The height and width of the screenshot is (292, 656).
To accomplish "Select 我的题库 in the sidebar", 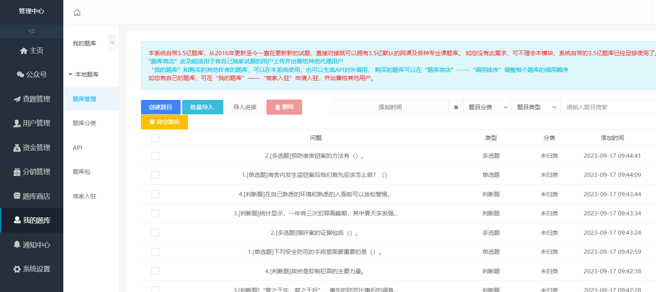I will click(32, 220).
